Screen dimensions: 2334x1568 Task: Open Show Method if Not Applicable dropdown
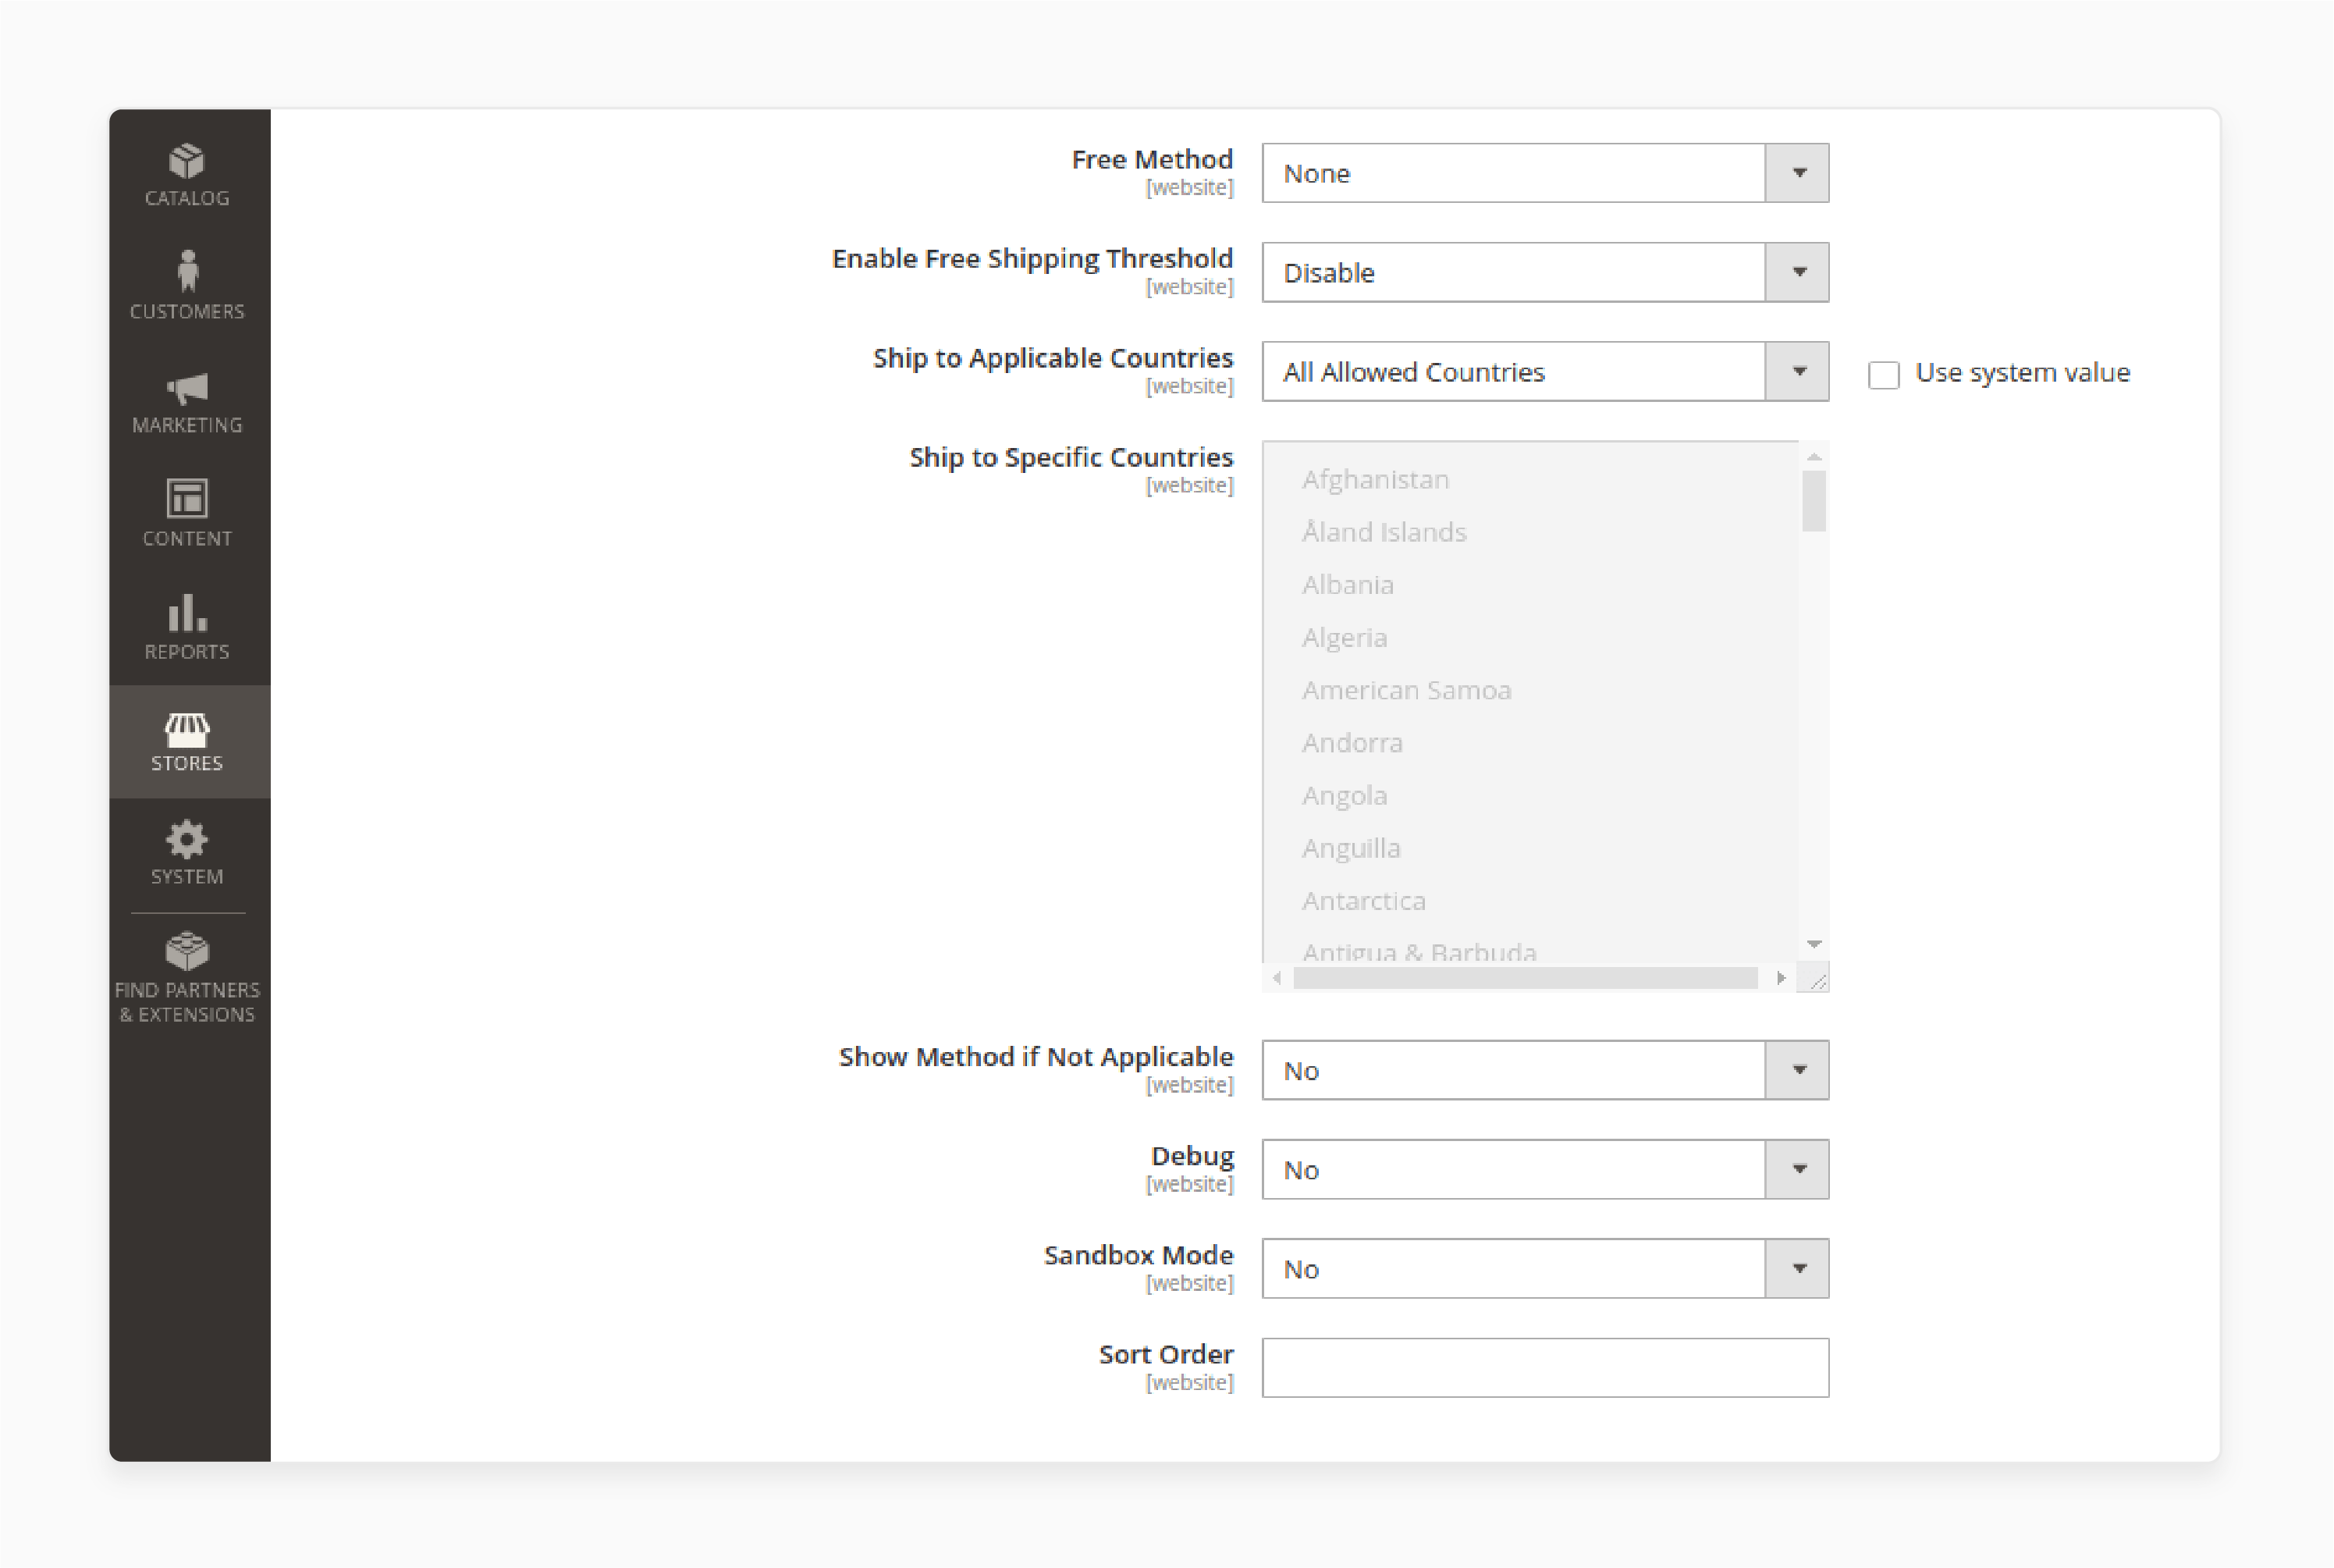tap(1545, 1070)
